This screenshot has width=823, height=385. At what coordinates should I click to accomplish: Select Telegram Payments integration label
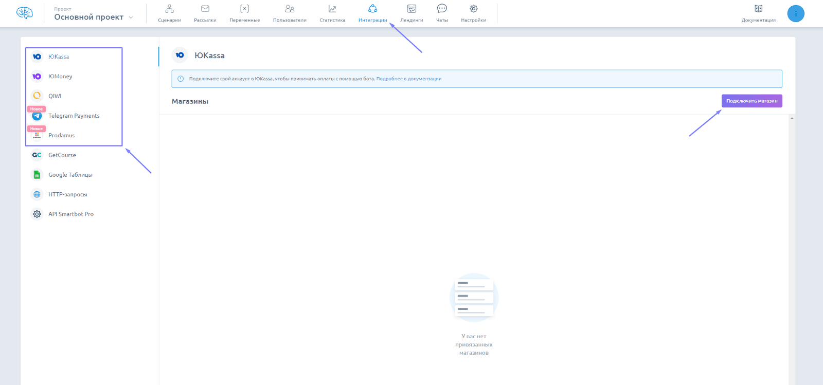pos(74,116)
